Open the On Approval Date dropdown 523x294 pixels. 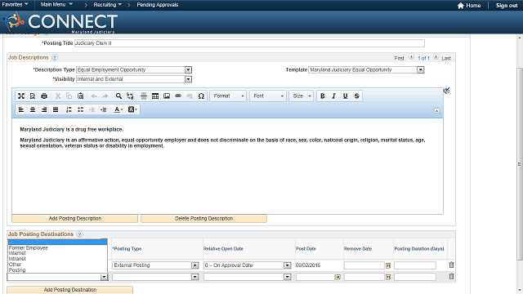pos(287,265)
